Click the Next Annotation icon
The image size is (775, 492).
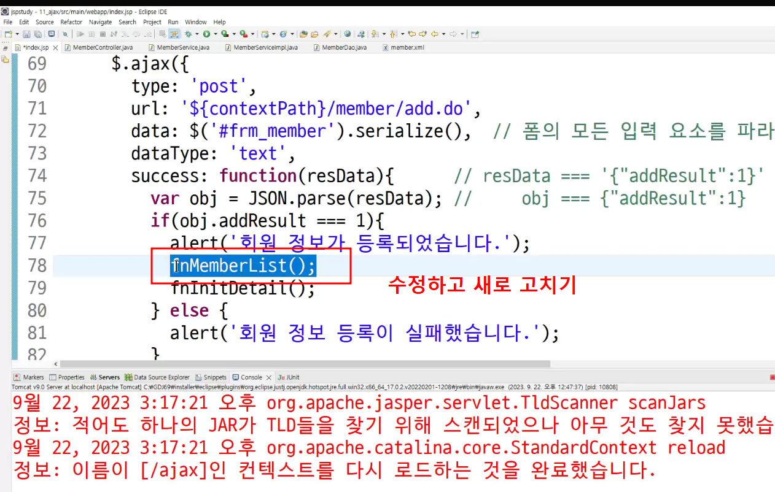pos(375,34)
